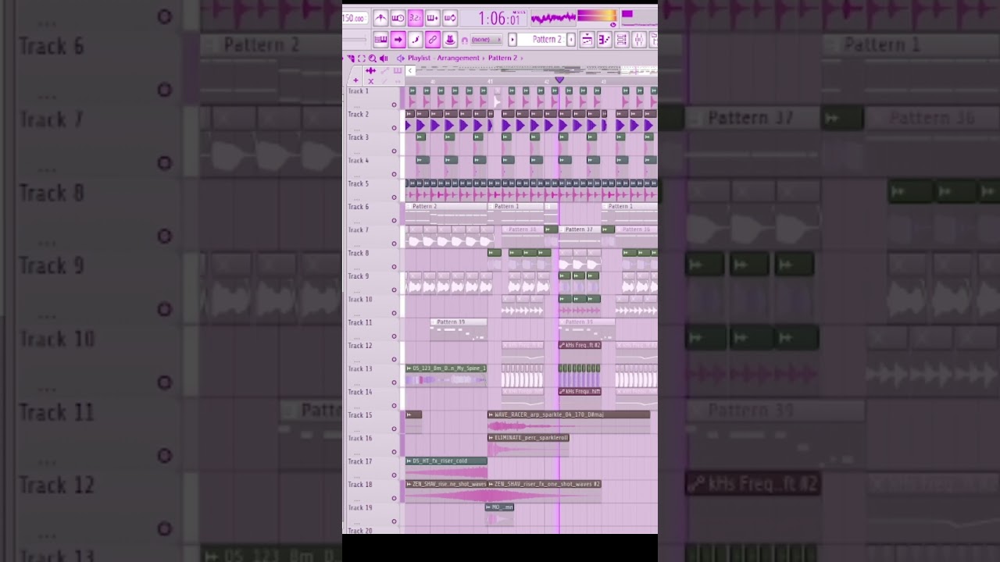
Task: Open the Pattern 2 selector
Action: click(x=542, y=40)
